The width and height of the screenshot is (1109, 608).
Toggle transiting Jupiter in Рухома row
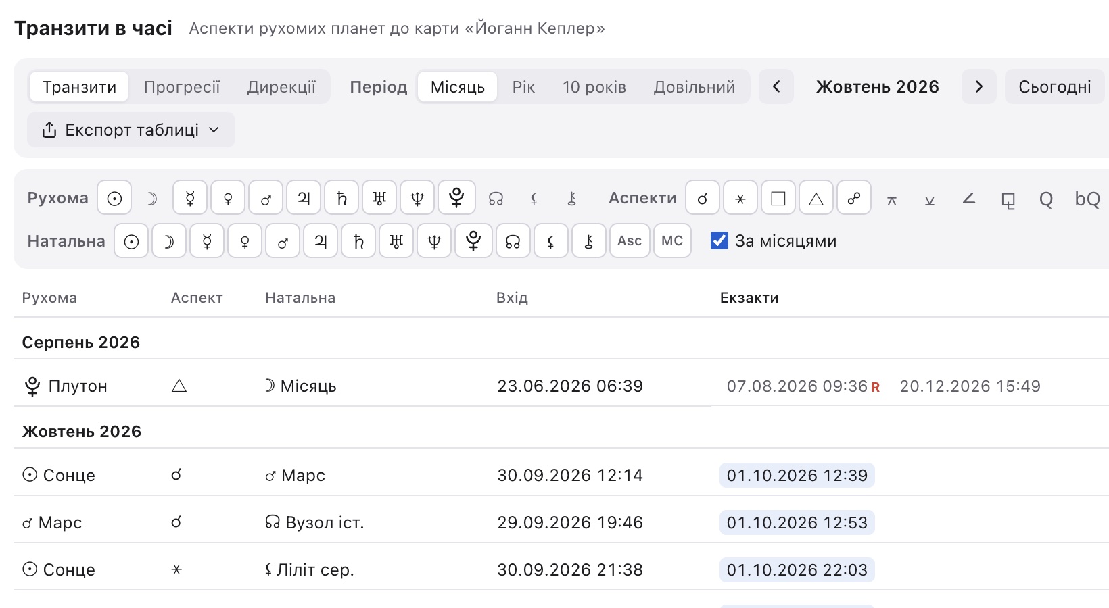pos(304,198)
